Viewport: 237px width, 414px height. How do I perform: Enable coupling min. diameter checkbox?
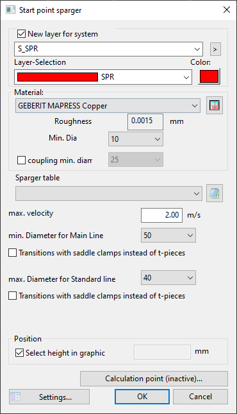tap(21, 160)
